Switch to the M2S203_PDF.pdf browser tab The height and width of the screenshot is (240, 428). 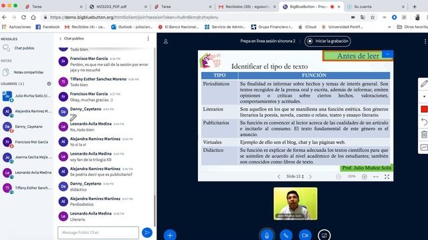(x=118, y=7)
